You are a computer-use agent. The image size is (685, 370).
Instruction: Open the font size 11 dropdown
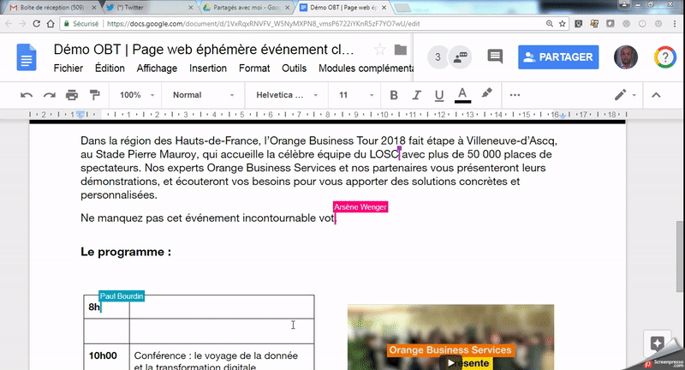pos(356,95)
